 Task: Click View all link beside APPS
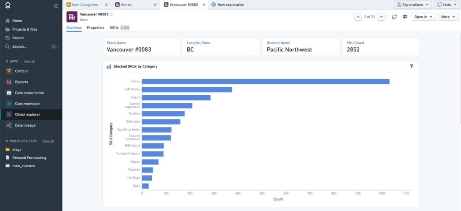point(29,61)
